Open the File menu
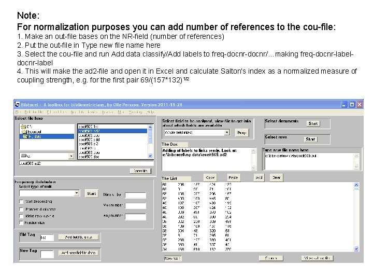 [17, 112]
